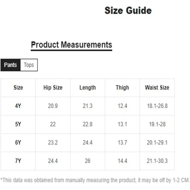Switch to the Tops tab
This screenshot has width=190, height=190.
click(x=29, y=65)
